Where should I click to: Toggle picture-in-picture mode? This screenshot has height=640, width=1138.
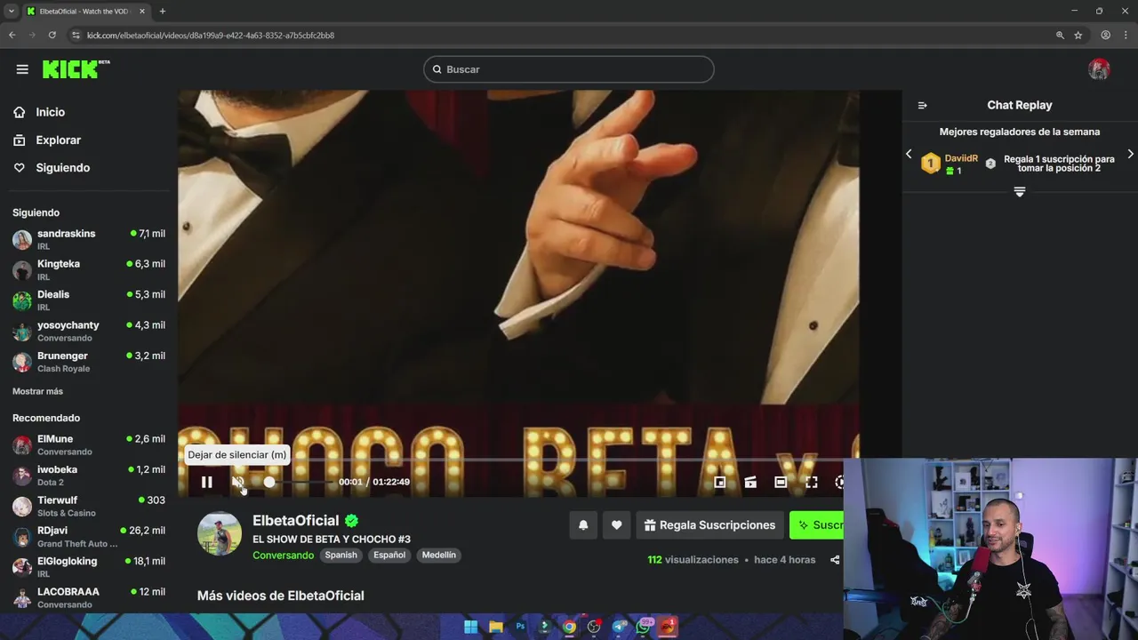pos(720,482)
